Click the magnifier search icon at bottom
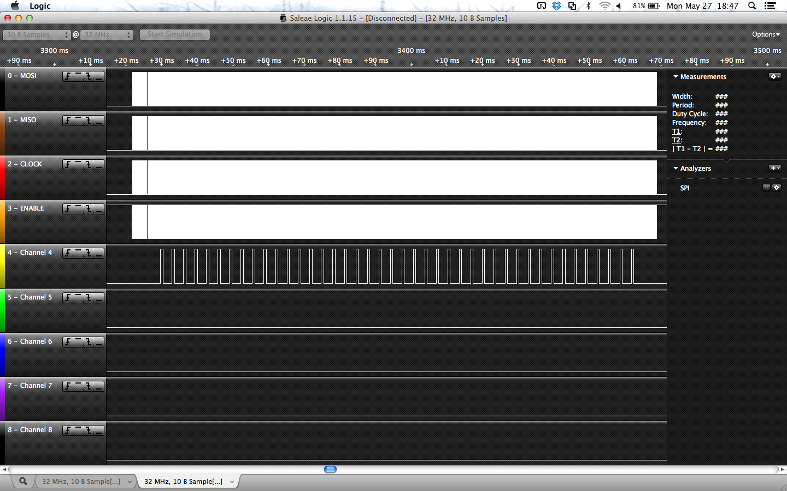This screenshot has height=491, width=787. pos(23,481)
